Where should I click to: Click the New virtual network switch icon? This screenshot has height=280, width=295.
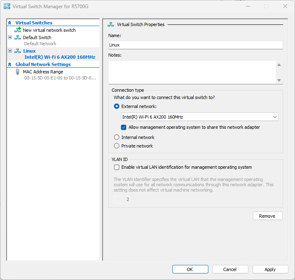coord(18,30)
